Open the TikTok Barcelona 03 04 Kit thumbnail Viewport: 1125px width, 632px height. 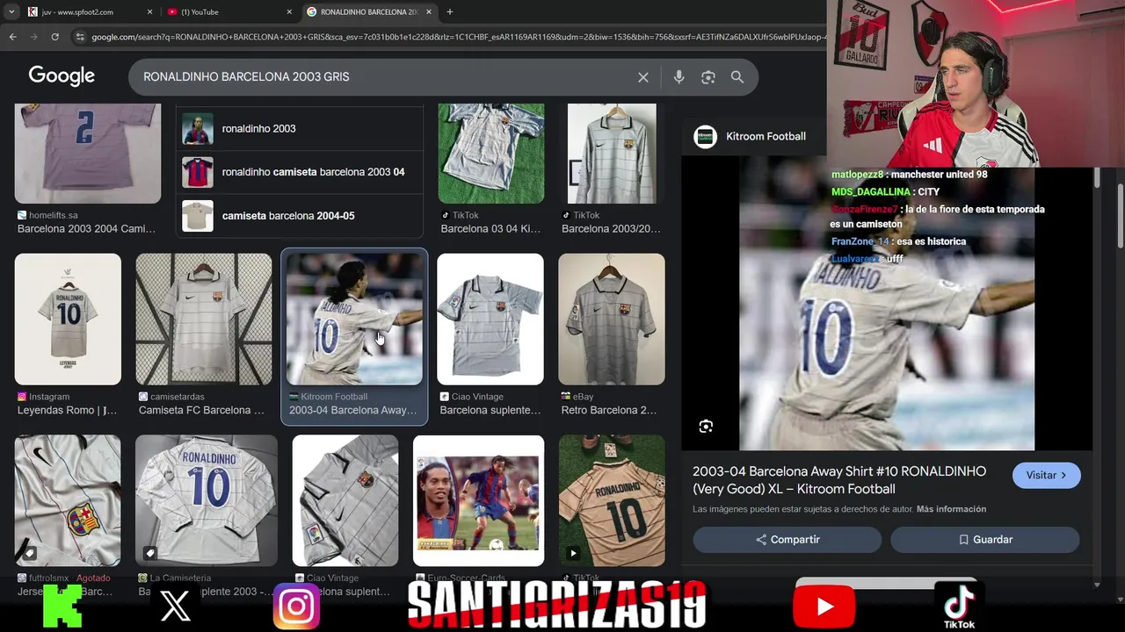491,154
